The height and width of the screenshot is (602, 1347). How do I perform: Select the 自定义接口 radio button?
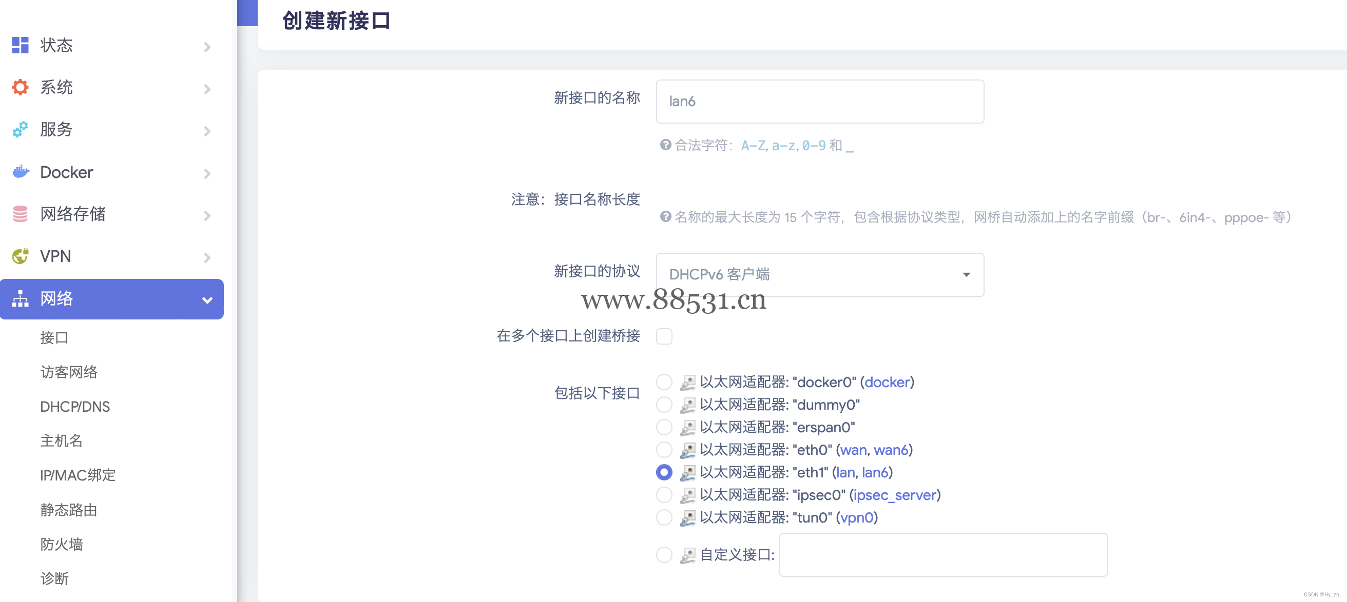[664, 554]
